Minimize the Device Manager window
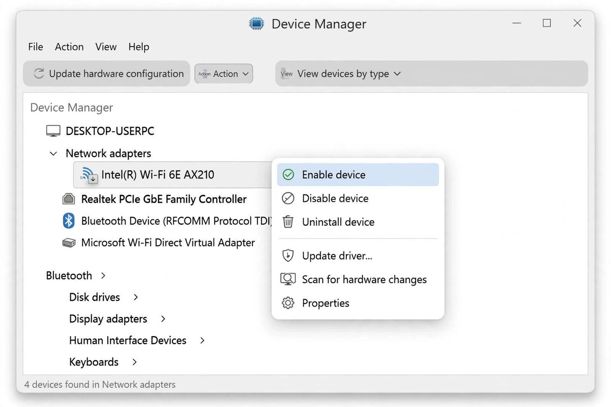 coord(517,23)
